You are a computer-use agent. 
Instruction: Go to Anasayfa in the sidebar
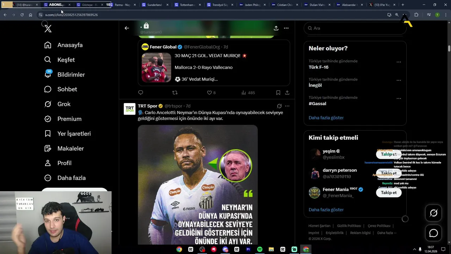click(x=63, y=45)
